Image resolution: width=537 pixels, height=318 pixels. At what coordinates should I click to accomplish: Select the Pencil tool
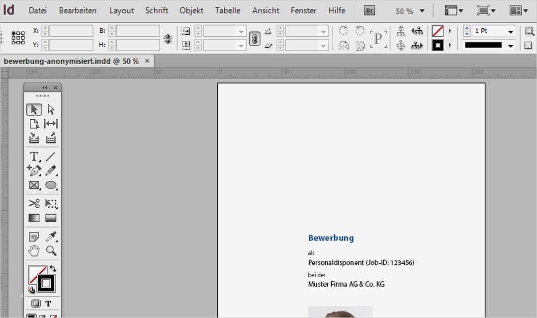(51, 170)
